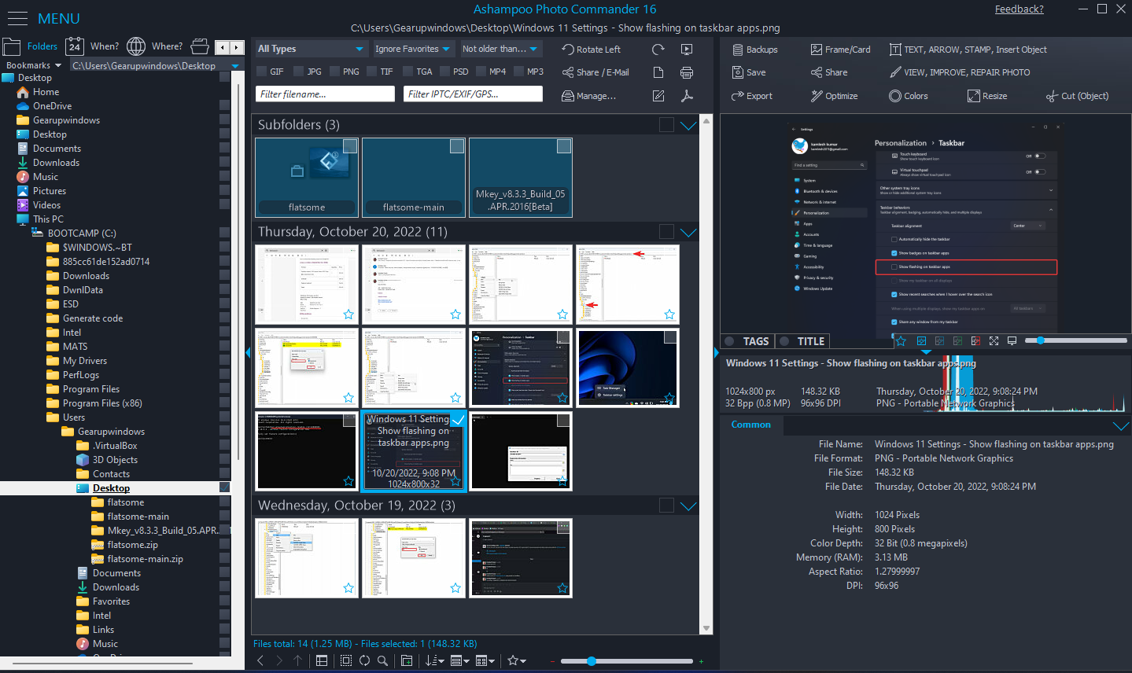Toggle the TAGS radio indicator
1132x673 pixels.
pos(729,341)
